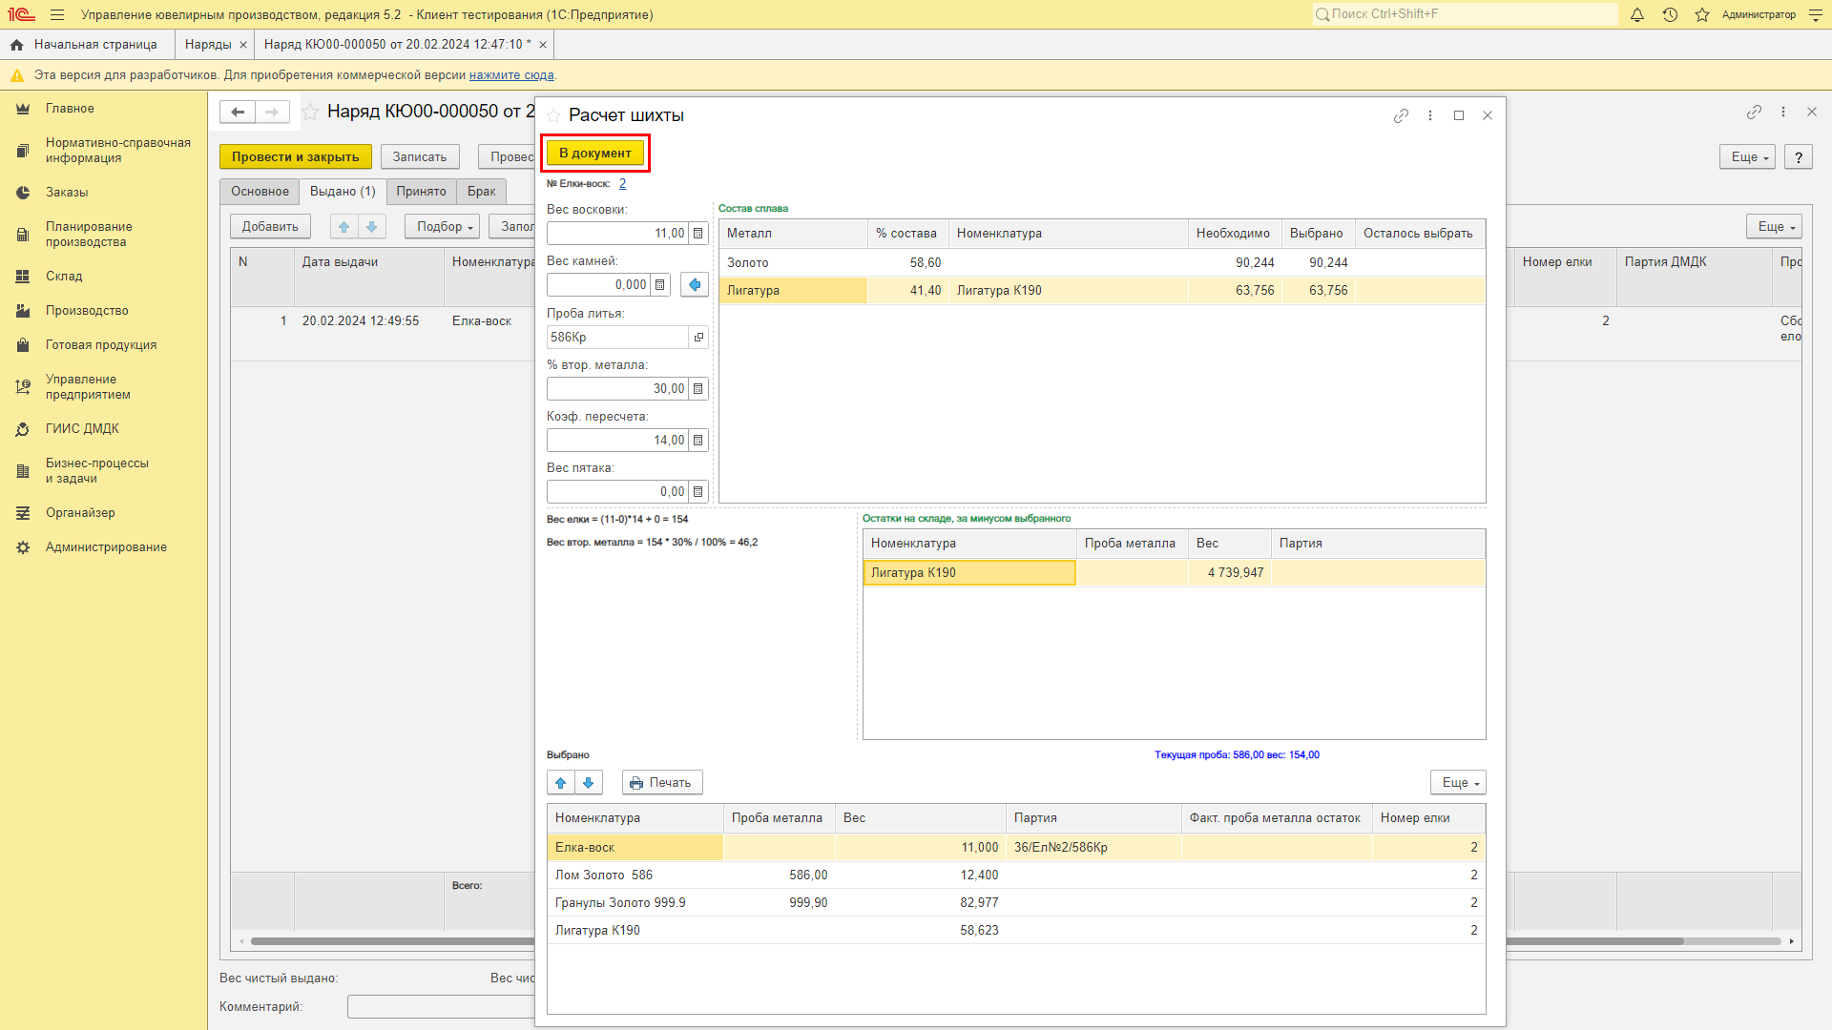The image size is (1832, 1030).
Task: Navigate back with left arrow button
Action: (238, 112)
